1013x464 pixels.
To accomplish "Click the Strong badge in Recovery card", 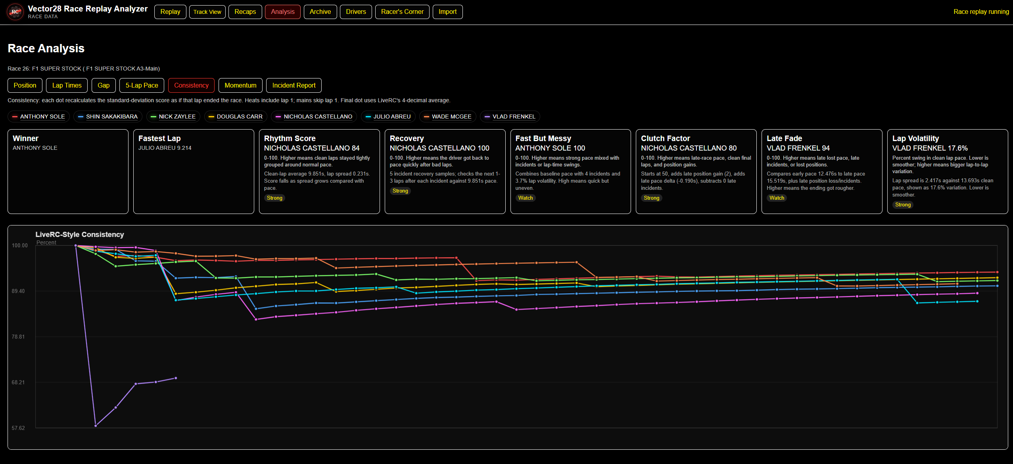I will [x=400, y=191].
